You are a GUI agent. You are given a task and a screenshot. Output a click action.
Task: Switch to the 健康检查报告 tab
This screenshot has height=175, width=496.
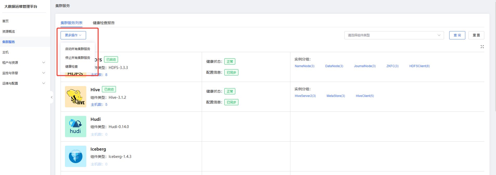pyautogui.click(x=104, y=23)
